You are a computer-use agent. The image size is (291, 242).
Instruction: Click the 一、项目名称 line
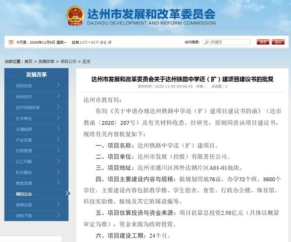[157, 146]
